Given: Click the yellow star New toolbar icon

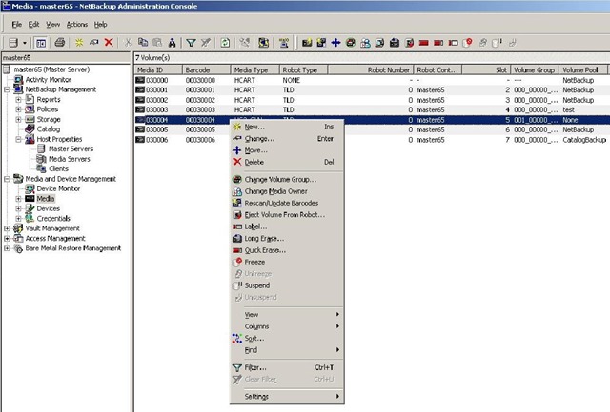Looking at the screenshot, I should (x=79, y=42).
